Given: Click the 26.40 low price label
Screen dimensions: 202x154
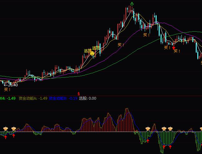Looking at the screenshot, I should tap(12, 85).
